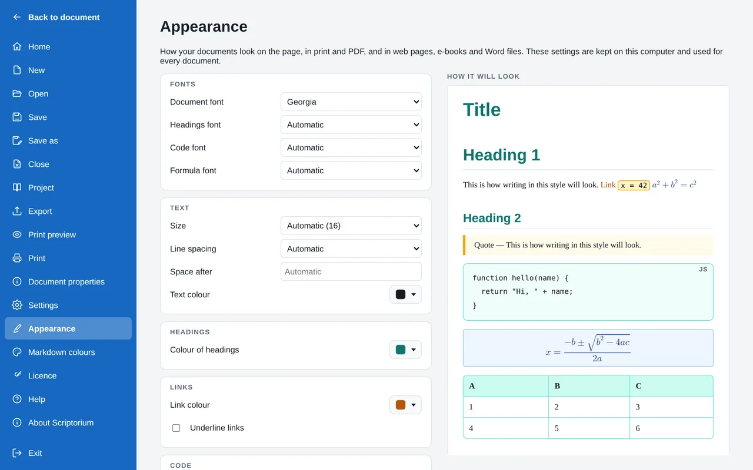Open the Text colour swatch picker
Image resolution: width=753 pixels, height=470 pixels.
[x=406, y=294]
